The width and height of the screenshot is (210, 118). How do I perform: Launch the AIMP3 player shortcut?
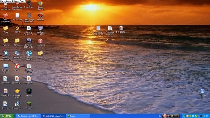coord(17,29)
